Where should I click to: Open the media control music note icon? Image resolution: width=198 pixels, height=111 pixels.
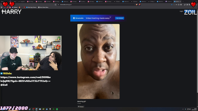(185, 5)
